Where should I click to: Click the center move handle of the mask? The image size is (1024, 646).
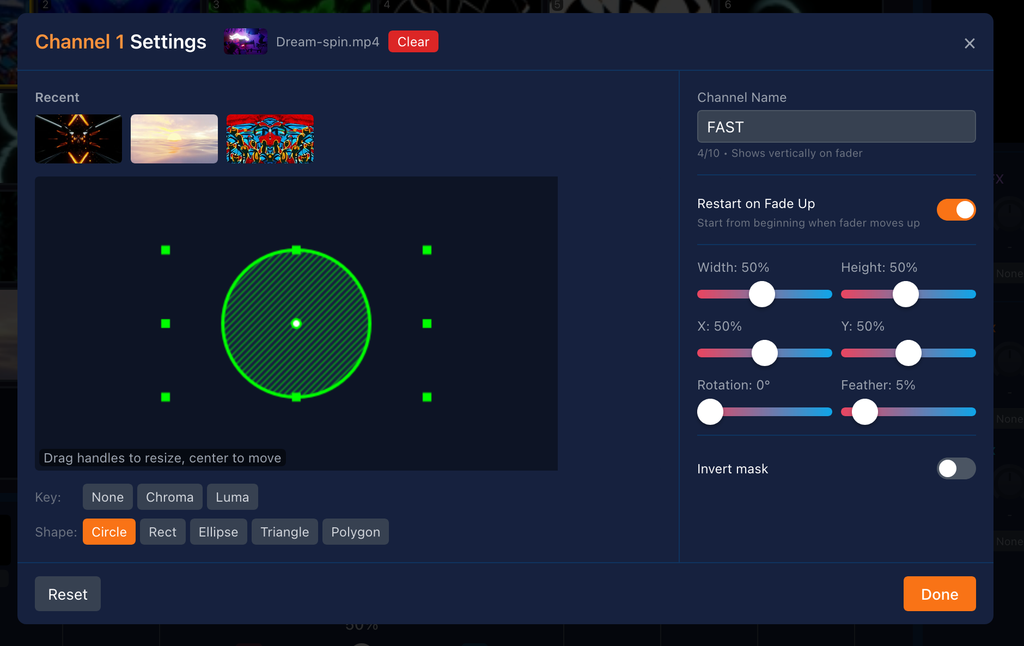pos(296,324)
